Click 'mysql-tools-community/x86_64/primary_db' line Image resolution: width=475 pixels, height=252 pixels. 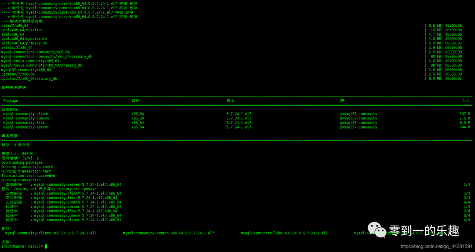click(41, 65)
